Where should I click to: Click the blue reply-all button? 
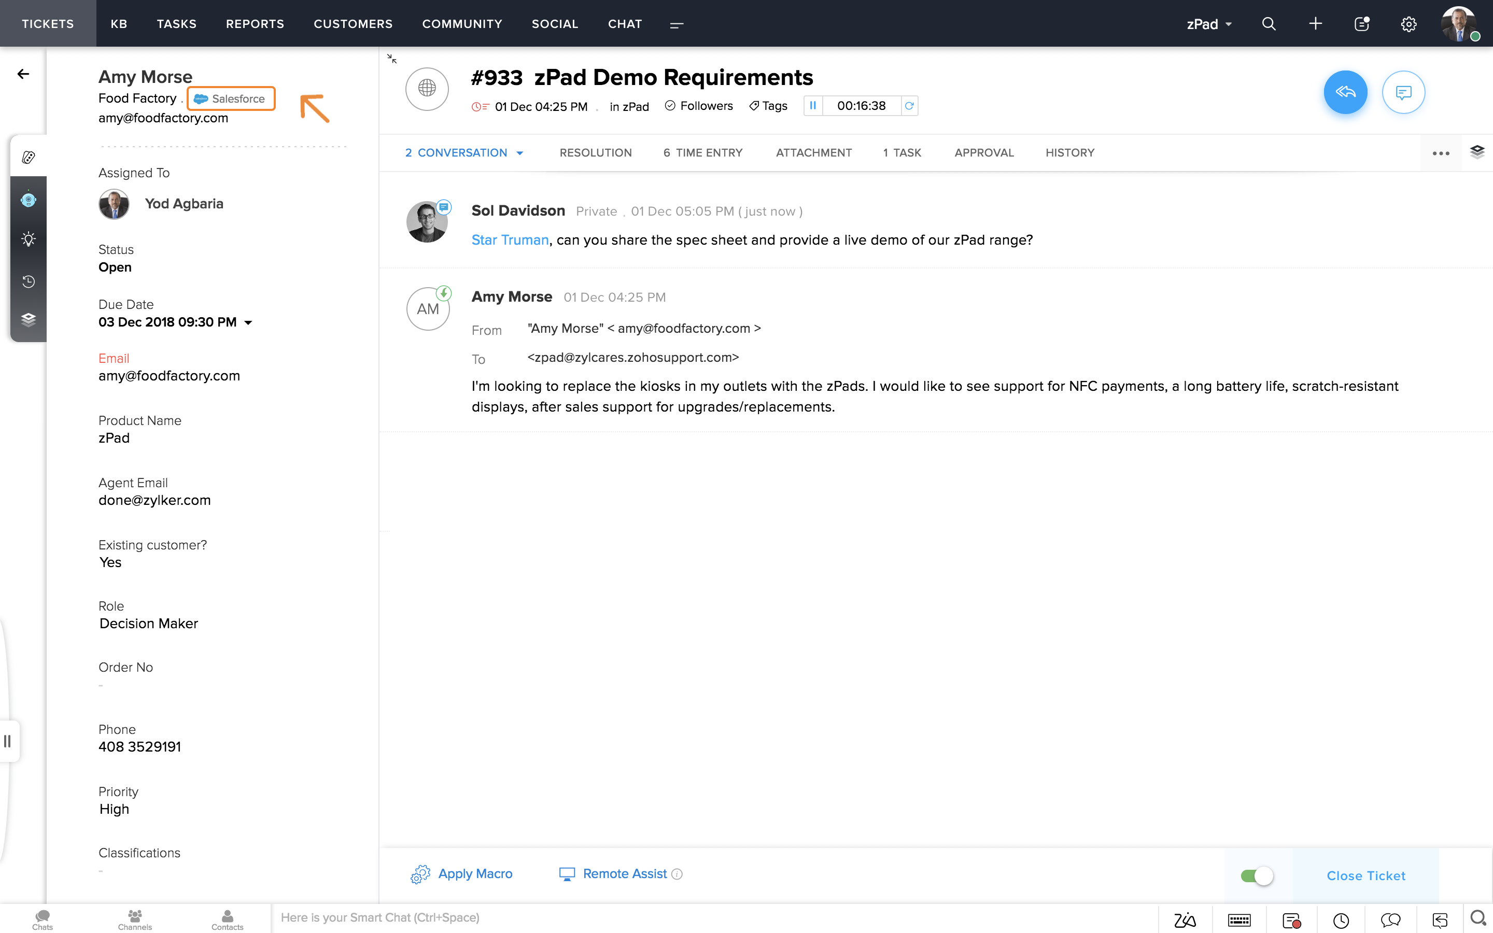pyautogui.click(x=1345, y=93)
